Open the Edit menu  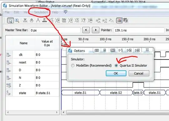16,12
